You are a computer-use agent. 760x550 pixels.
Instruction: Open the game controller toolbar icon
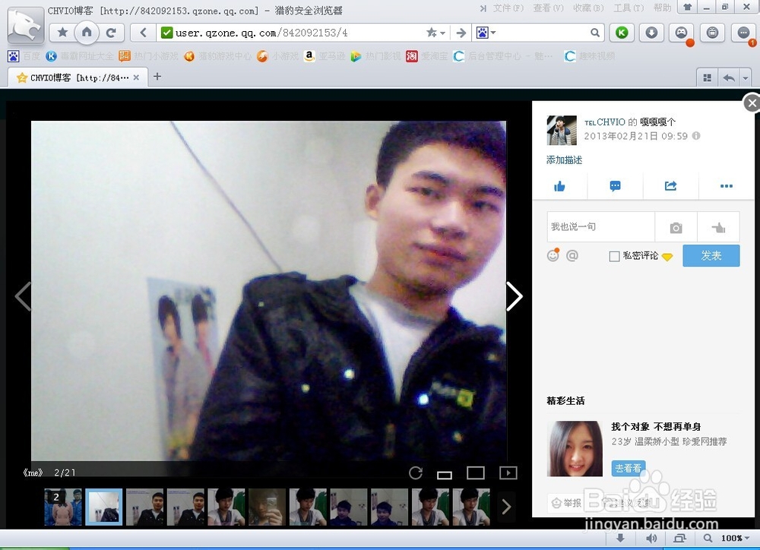click(682, 33)
